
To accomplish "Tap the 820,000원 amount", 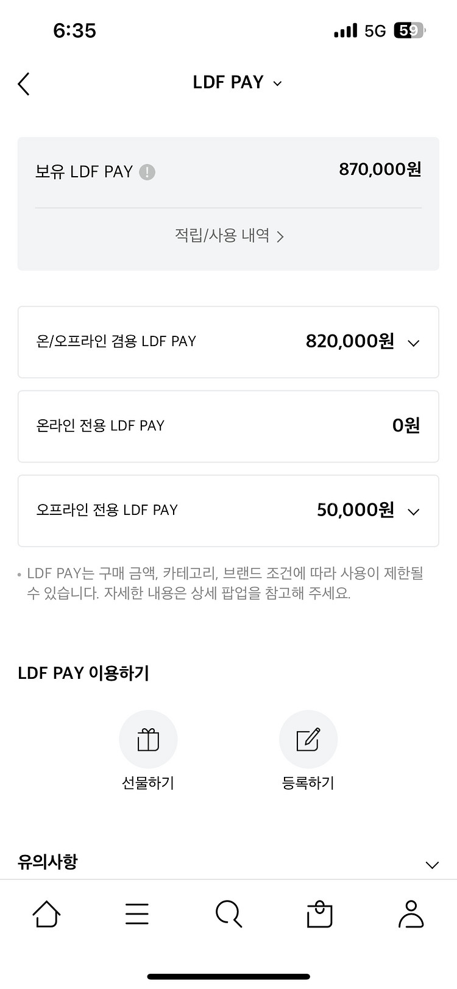I will tap(350, 341).
